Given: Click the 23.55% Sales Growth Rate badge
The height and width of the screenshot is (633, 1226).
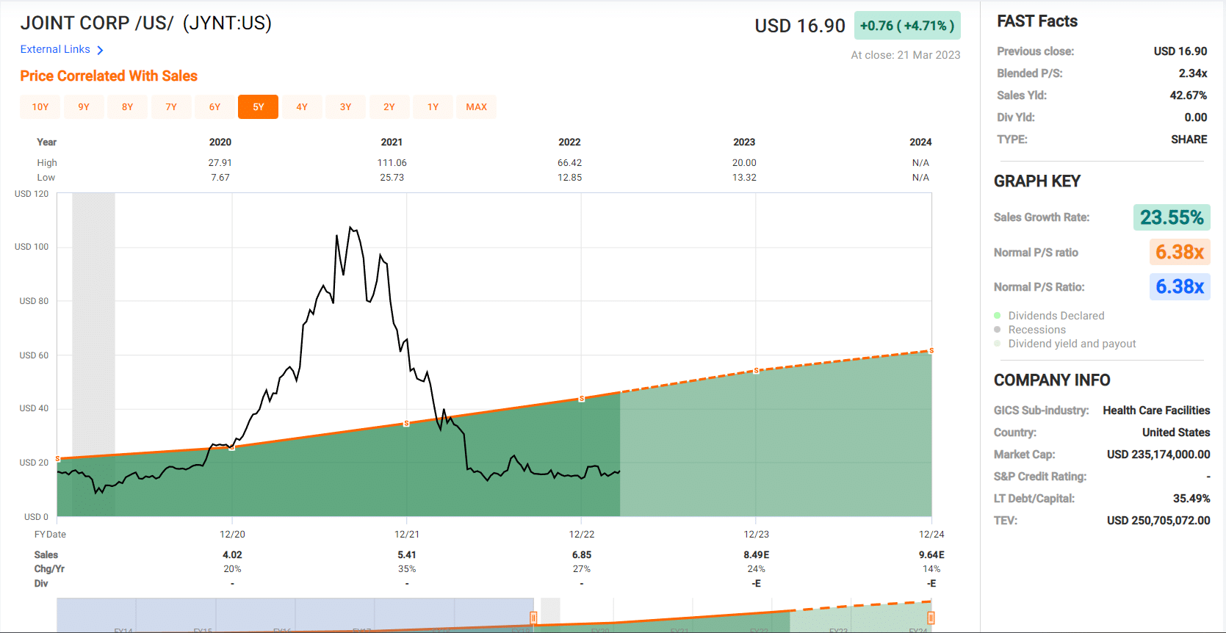Looking at the screenshot, I should tap(1172, 217).
